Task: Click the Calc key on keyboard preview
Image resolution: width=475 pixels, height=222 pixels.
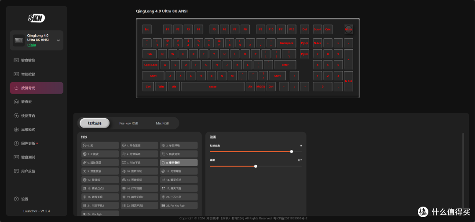Action: tap(328, 29)
